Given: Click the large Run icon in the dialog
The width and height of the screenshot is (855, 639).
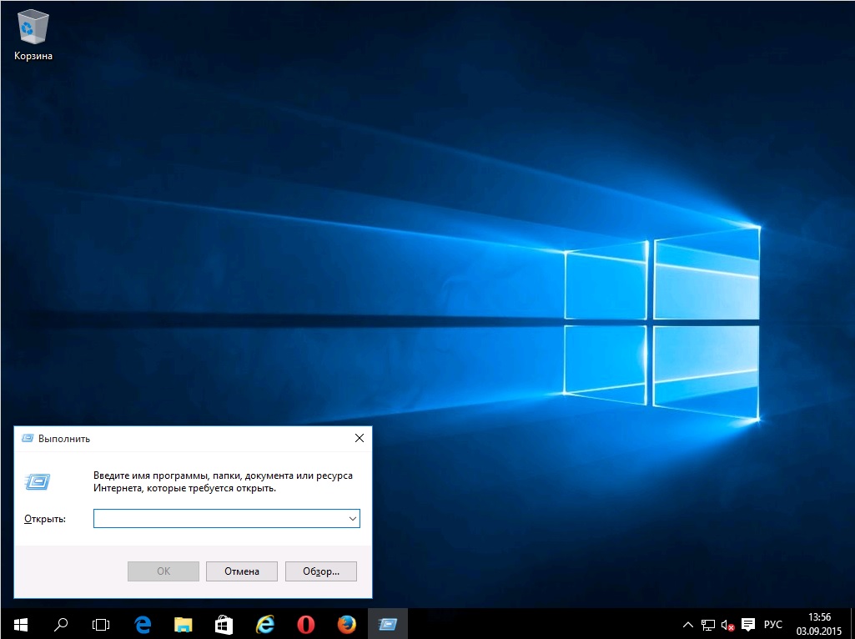Looking at the screenshot, I should point(38,481).
